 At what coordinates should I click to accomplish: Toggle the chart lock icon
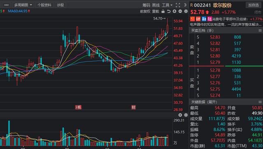click(163, 11)
